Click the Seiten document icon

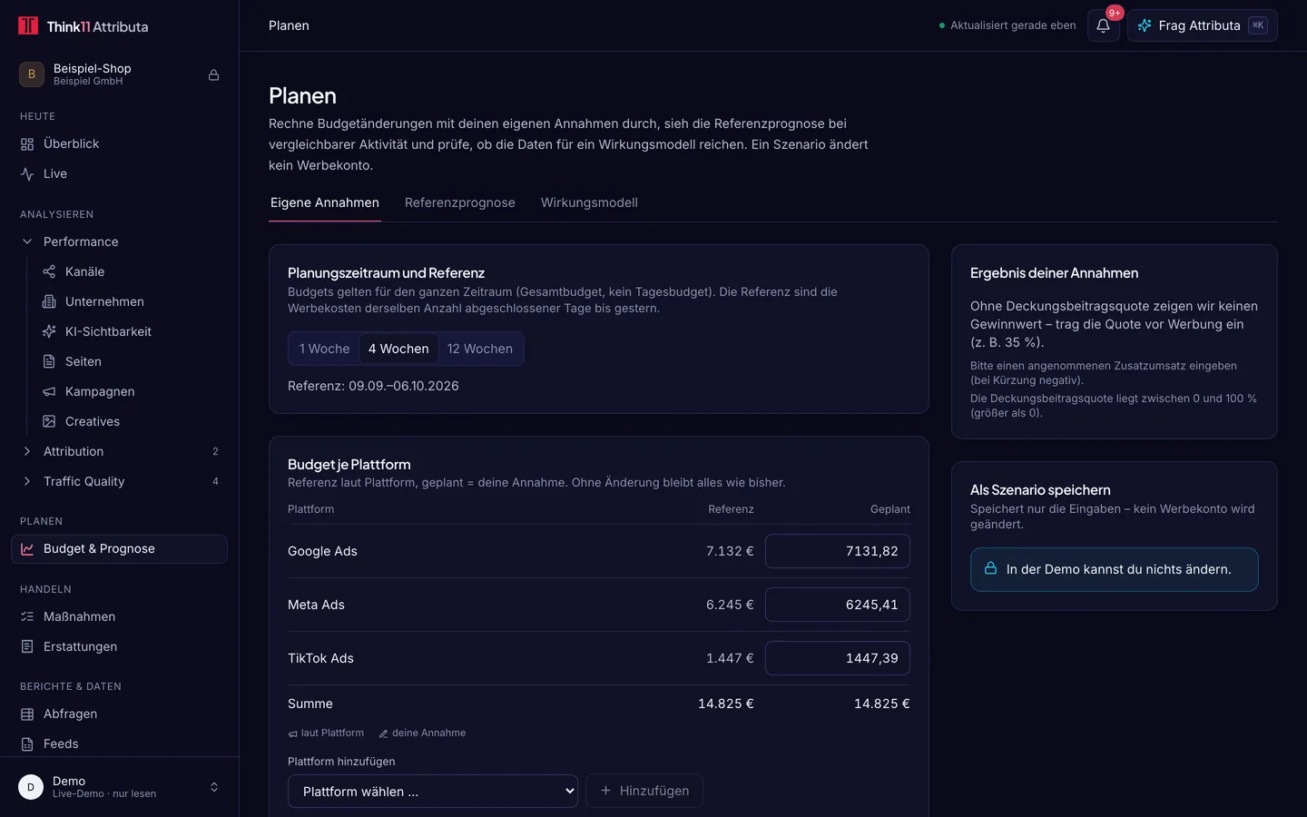[49, 361]
